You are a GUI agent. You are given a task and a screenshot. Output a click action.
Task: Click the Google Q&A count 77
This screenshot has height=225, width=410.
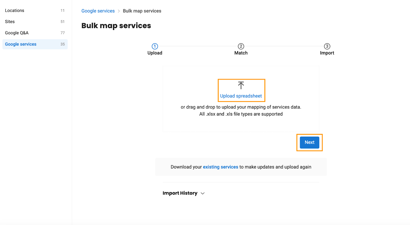tap(63, 33)
